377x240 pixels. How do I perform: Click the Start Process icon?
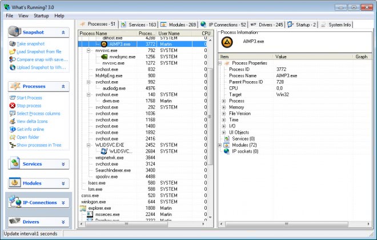coord(13,98)
